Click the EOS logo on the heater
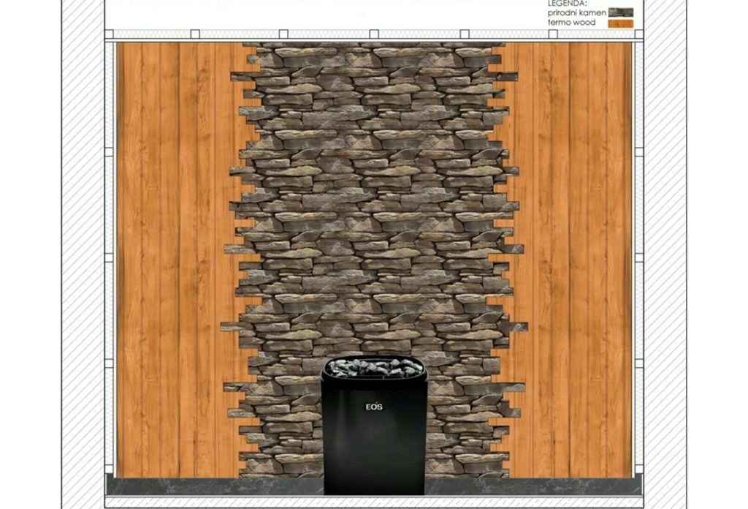The height and width of the screenshot is (509, 748). tap(374, 407)
